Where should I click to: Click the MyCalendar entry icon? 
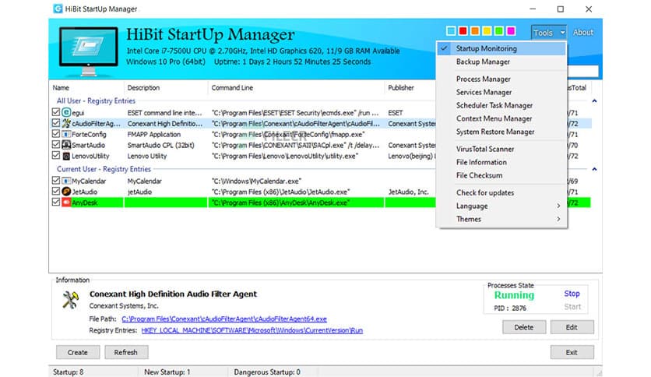tap(66, 181)
